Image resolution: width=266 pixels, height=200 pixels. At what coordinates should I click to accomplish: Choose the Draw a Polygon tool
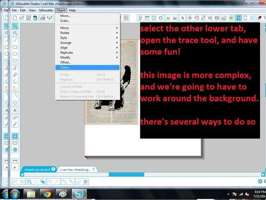click(15, 68)
